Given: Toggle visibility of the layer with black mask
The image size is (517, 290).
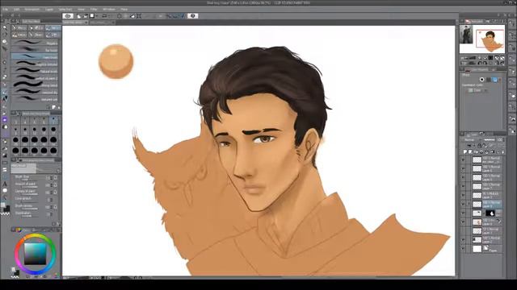Looking at the screenshot, I should 463,213.
